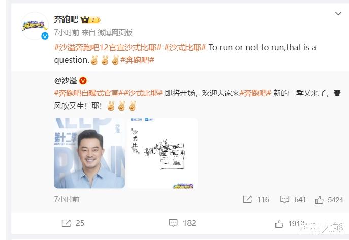Open the main post's 182 comments

(x=182, y=223)
